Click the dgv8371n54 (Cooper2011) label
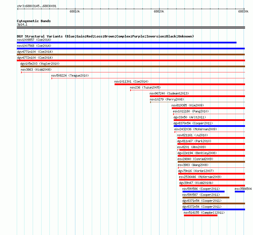Viewport: 253px width, 235px height. [202, 201]
